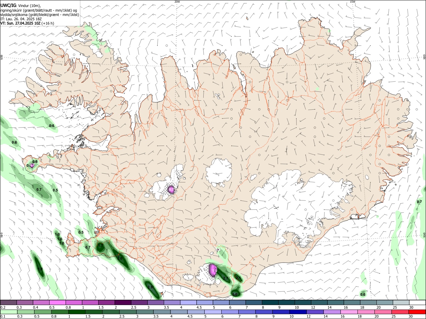The width and height of the screenshot is (426, 319).
Task: Select the magenta swatch labeled 1 in upper legend row
Action: click(x=90, y=302)
